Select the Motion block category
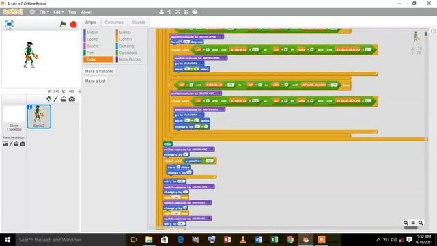This screenshot has height=246, width=437. (98, 33)
